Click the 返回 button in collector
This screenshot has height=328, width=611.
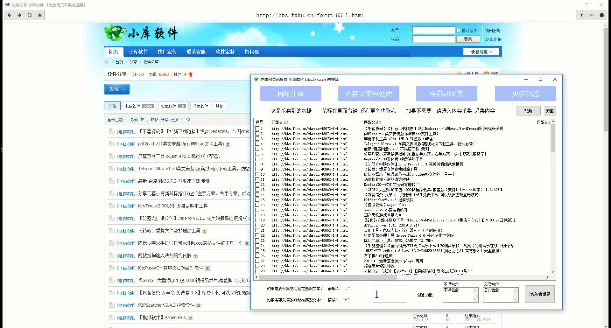pos(550,111)
